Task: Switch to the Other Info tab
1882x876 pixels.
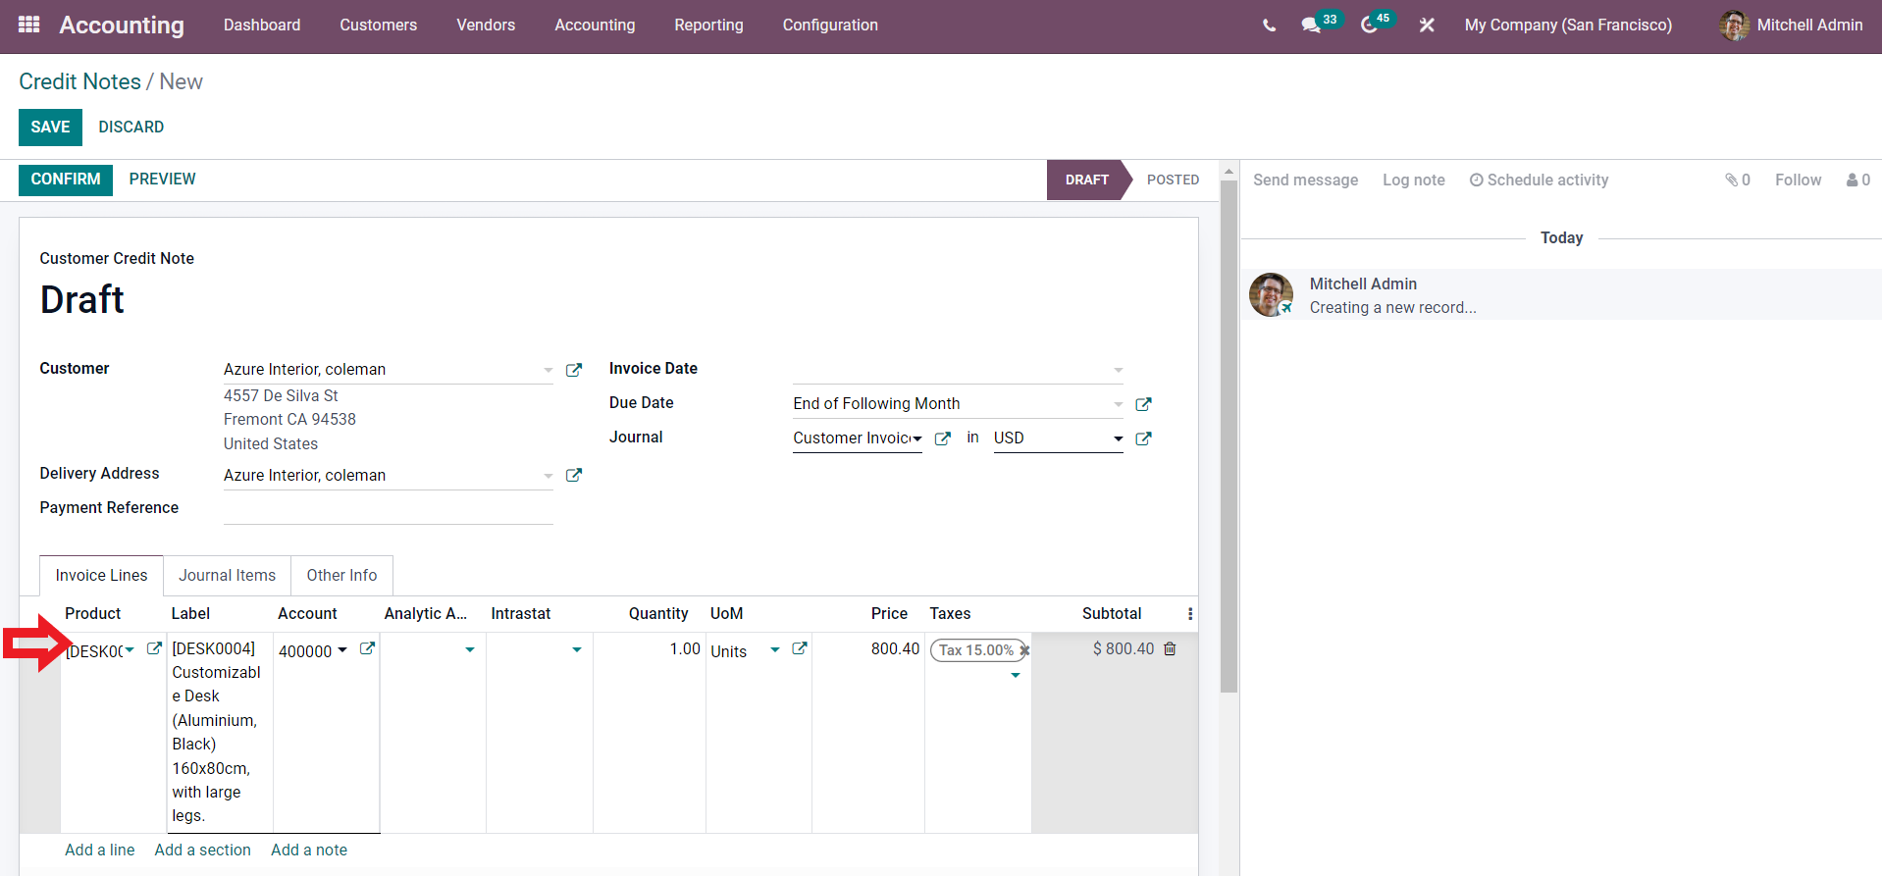Action: 341,575
